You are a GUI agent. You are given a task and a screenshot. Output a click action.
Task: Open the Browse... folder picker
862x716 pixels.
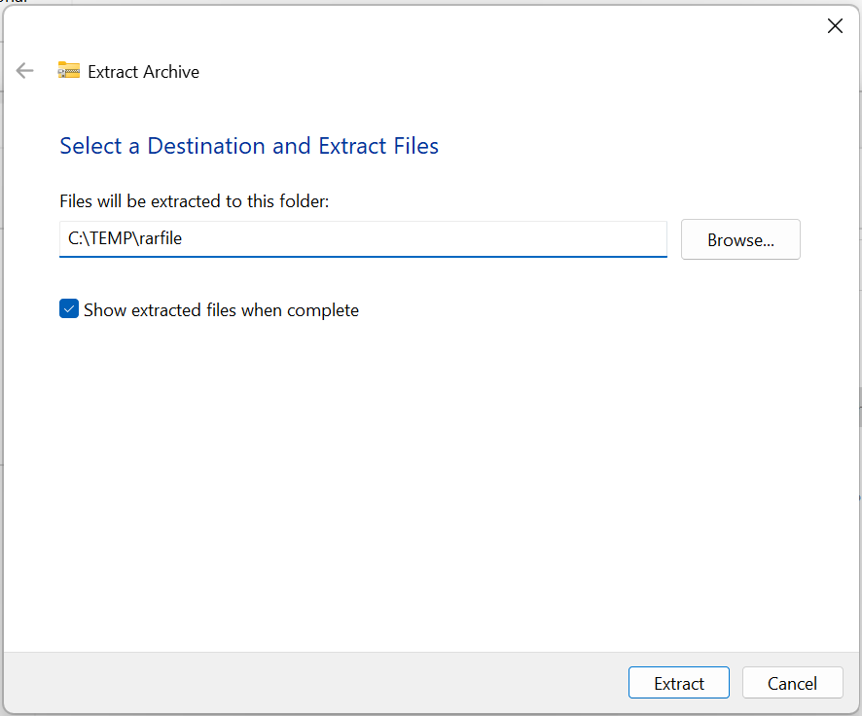pos(740,240)
